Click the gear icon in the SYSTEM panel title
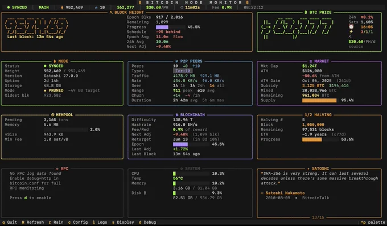 click(x=182, y=169)
